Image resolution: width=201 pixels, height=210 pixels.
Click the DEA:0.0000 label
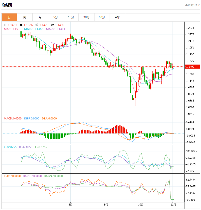pos(49,119)
